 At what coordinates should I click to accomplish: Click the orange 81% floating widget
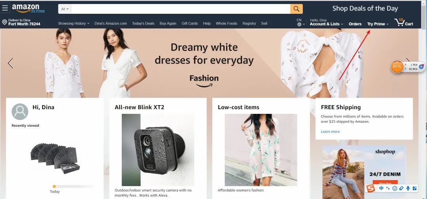coord(397,67)
